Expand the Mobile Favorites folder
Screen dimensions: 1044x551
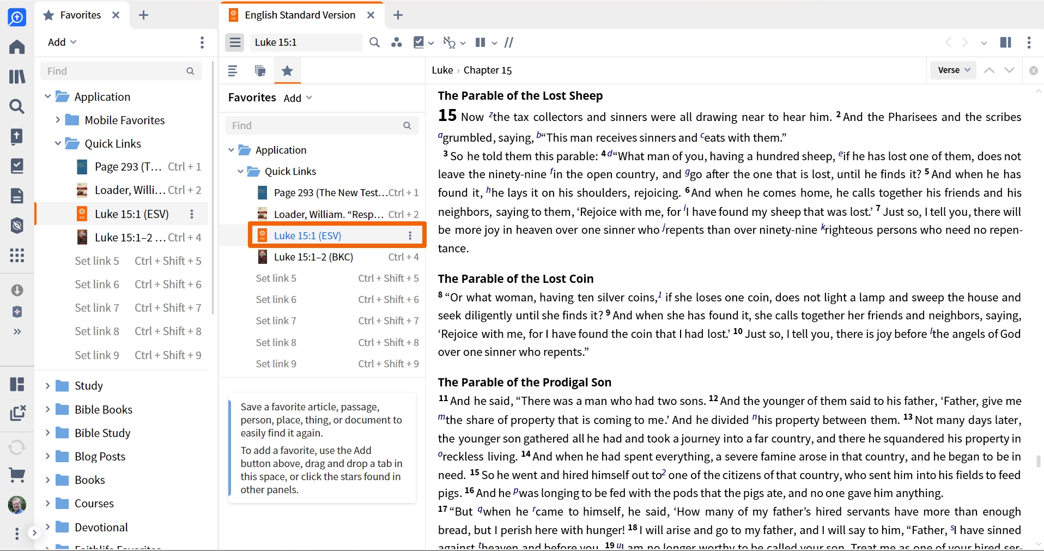[58, 120]
